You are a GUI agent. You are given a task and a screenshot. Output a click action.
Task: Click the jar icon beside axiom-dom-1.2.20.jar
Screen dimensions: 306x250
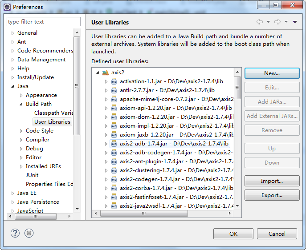pos(114,117)
